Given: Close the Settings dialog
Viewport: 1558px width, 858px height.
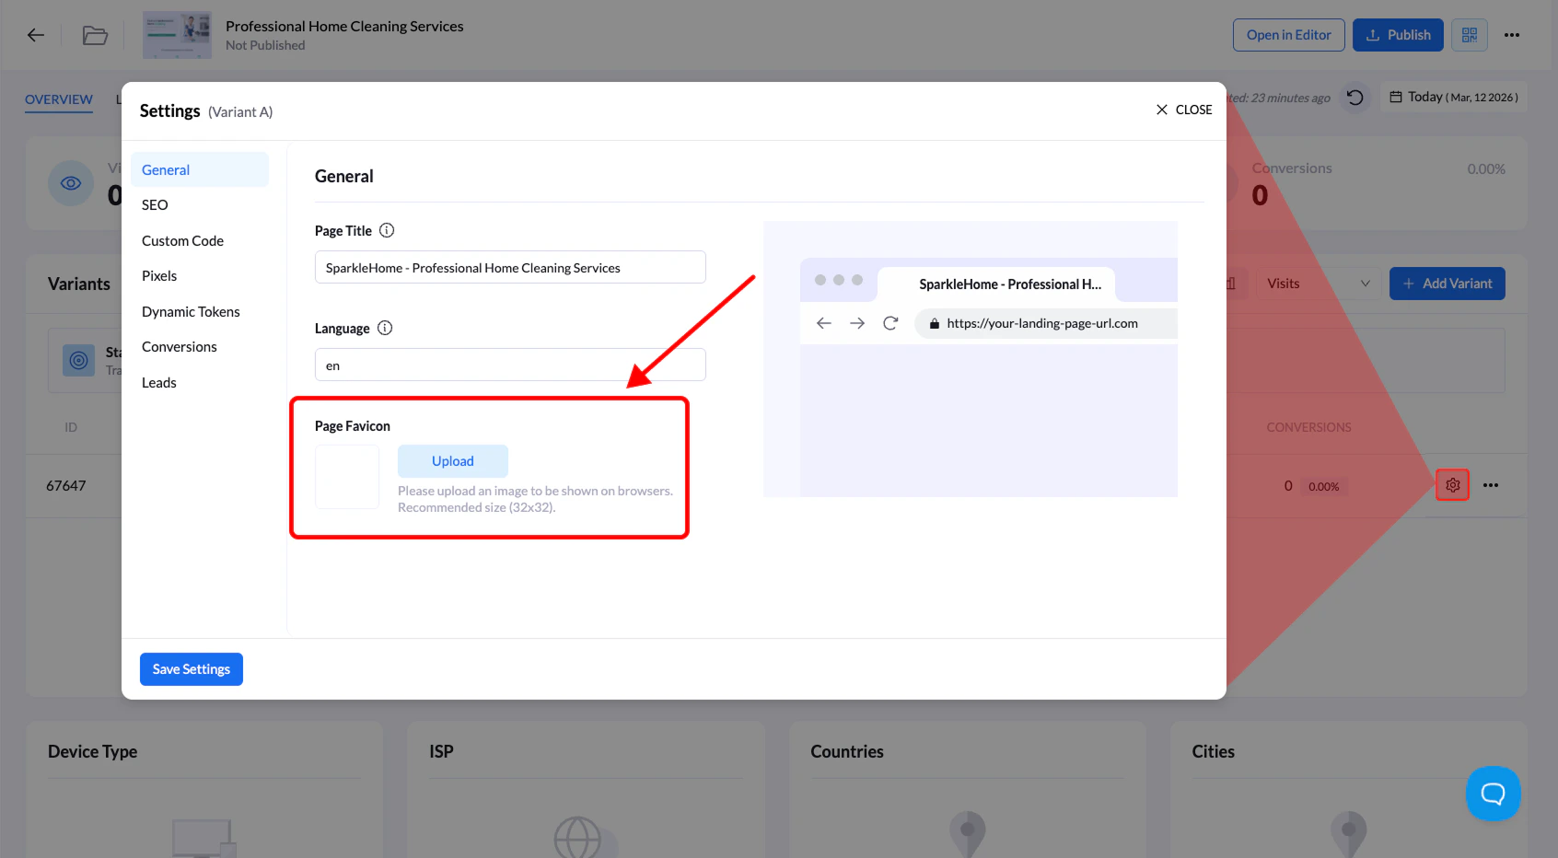Looking at the screenshot, I should pyautogui.click(x=1184, y=110).
